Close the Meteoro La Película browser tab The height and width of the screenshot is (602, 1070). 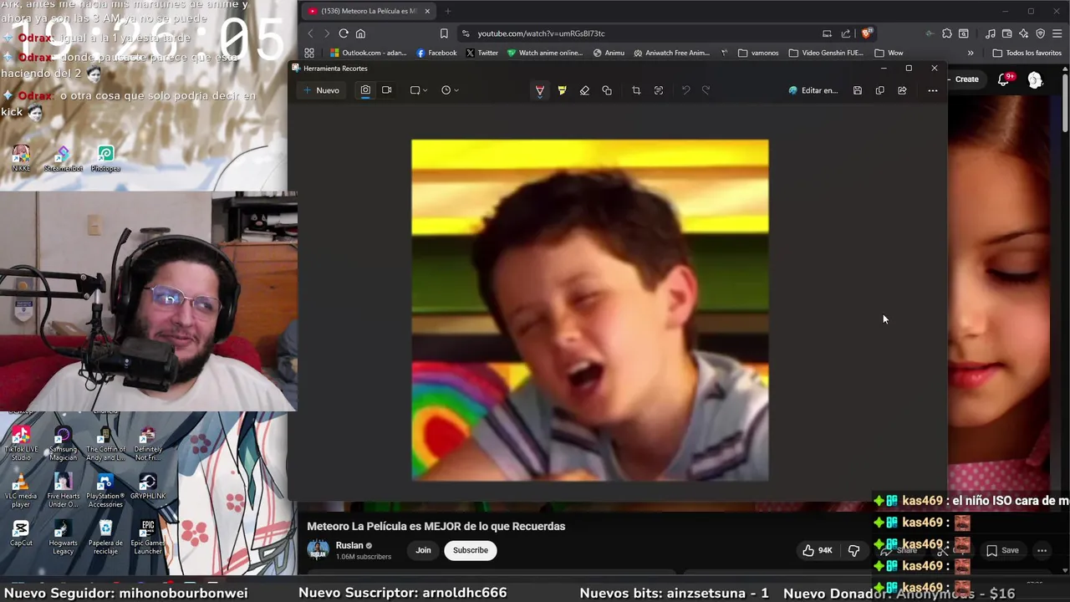click(x=427, y=11)
